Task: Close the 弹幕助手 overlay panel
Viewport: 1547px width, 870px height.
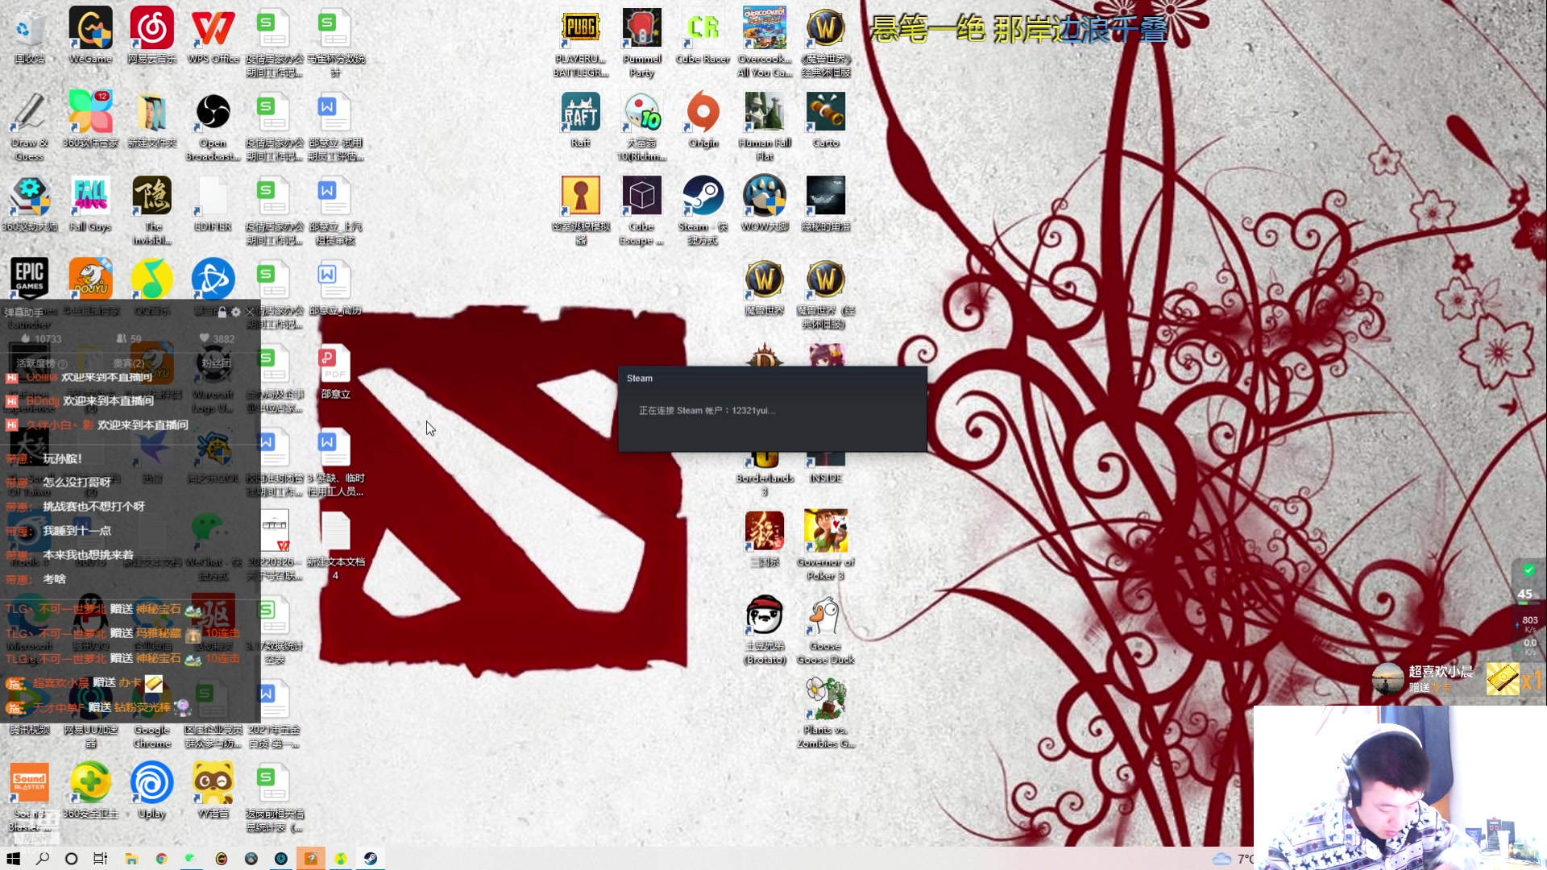Action: click(250, 312)
